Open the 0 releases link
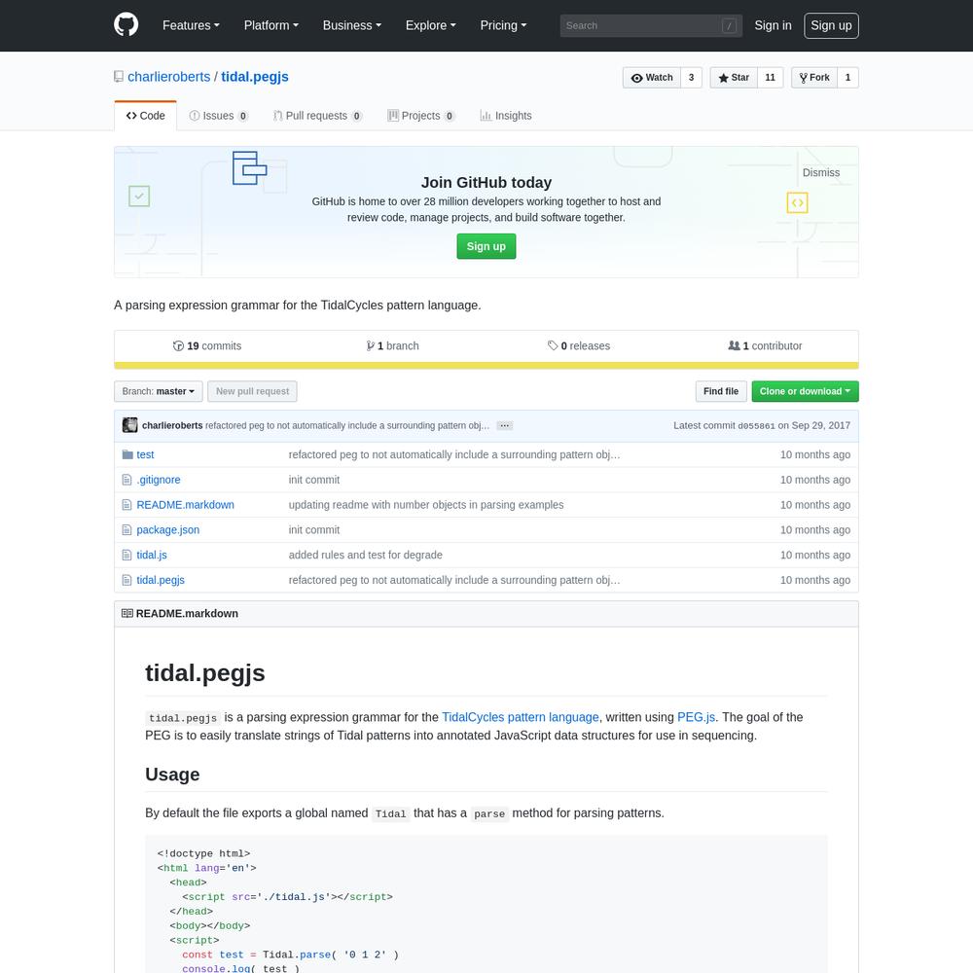Viewport: 973px width, 973px height. [x=579, y=346]
